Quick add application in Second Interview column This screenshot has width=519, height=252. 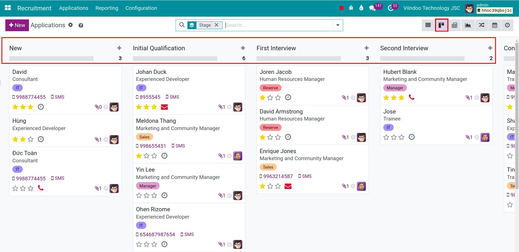tap(490, 48)
